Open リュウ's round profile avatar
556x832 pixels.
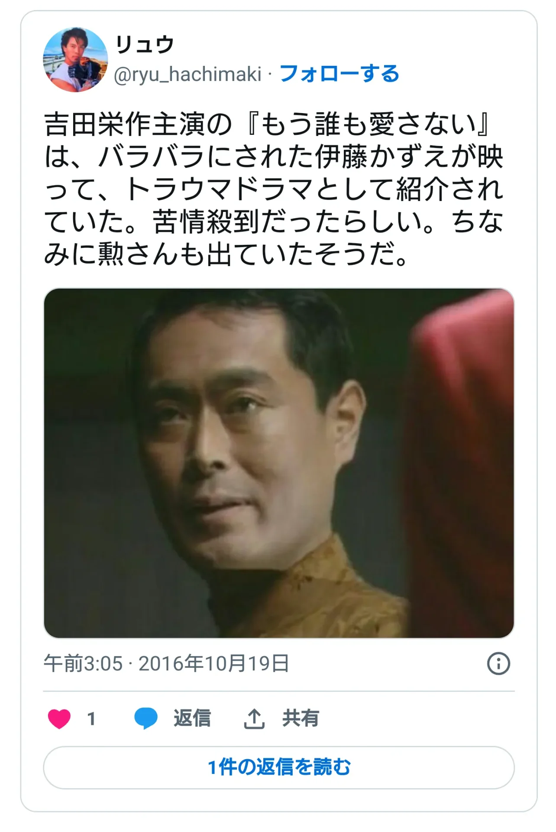(x=75, y=60)
